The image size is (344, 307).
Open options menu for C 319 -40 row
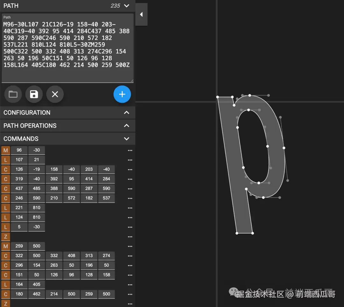130,179
